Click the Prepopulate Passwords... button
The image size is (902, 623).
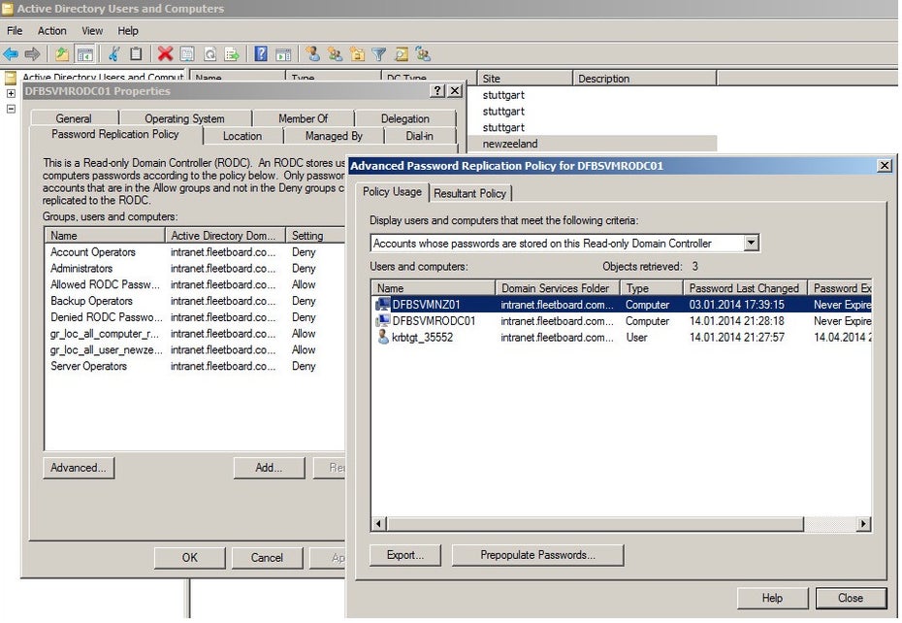click(538, 555)
